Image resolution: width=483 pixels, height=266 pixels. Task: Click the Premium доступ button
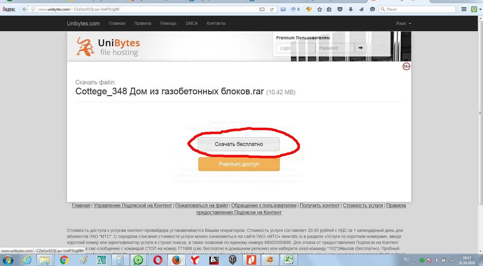239,164
